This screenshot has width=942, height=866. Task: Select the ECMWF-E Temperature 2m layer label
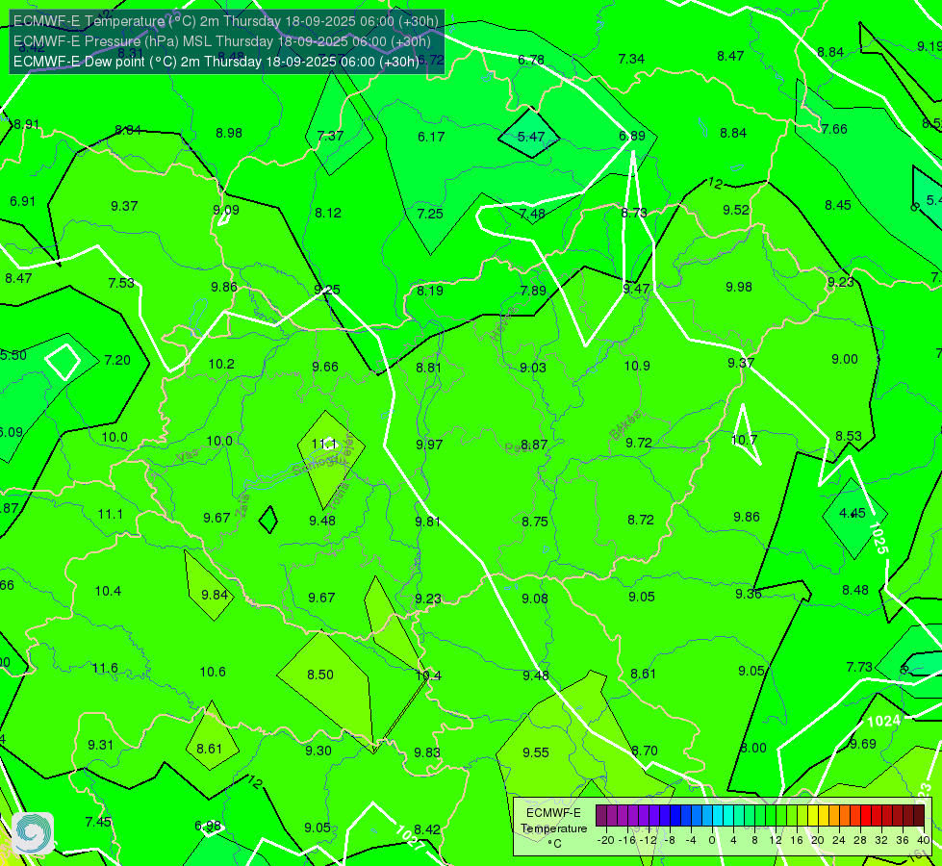click(x=226, y=21)
